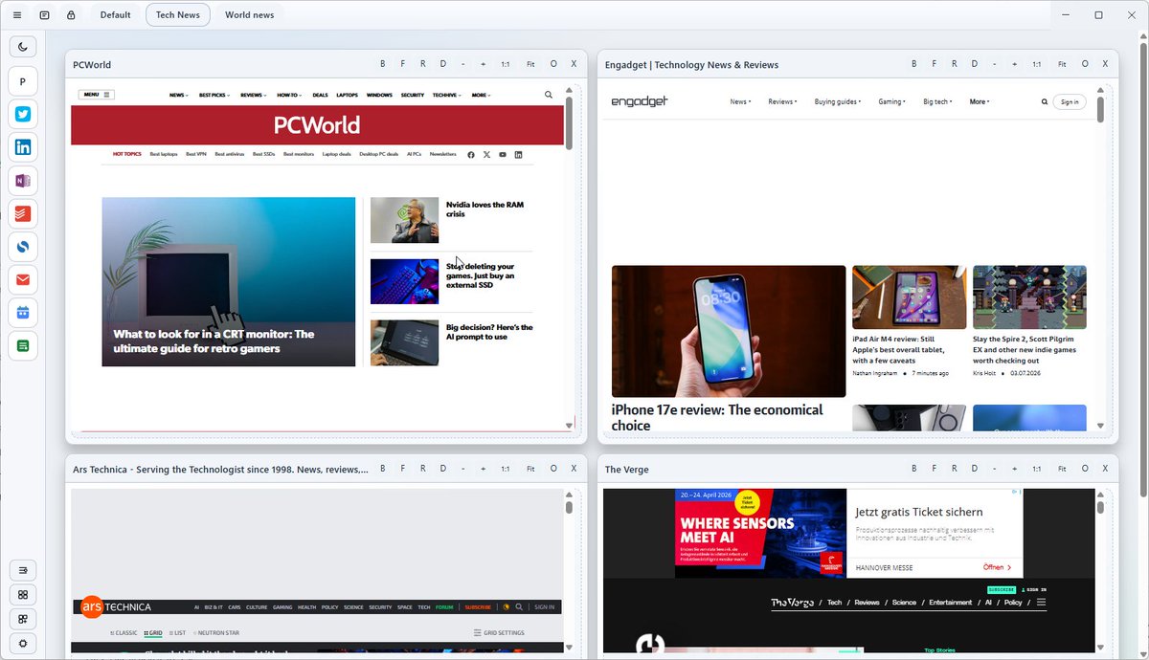Expand PCWorld MORE dropdown
Image resolution: width=1149 pixels, height=660 pixels.
[481, 96]
